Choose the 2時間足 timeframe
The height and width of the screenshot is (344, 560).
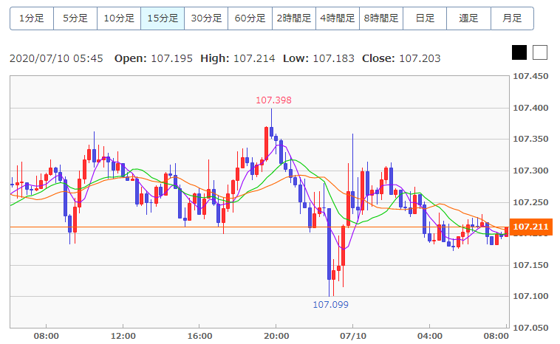pyautogui.click(x=293, y=18)
